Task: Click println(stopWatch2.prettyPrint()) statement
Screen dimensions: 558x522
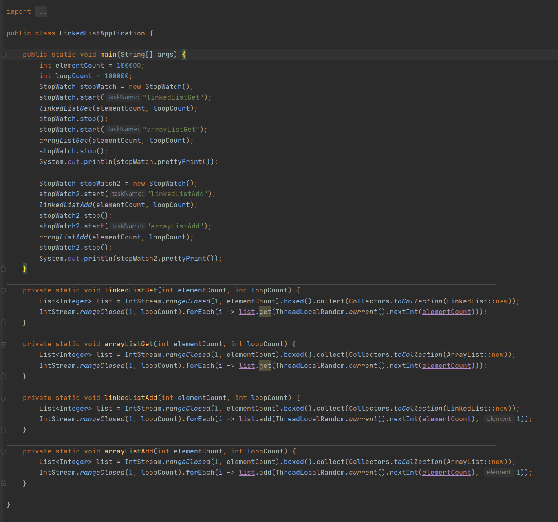Action: (130, 259)
